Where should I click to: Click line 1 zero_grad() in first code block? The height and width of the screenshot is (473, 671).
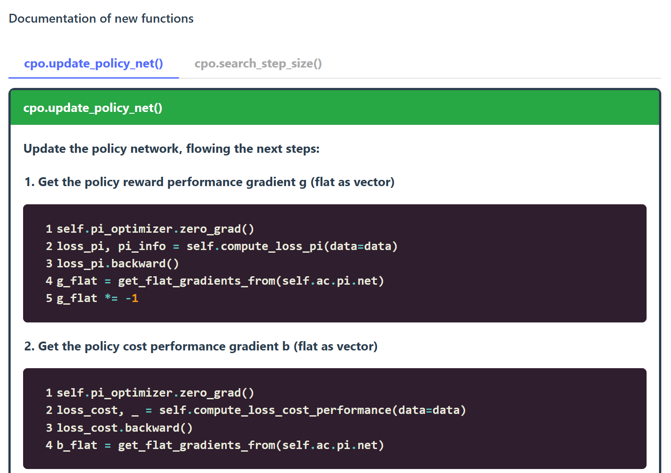(155, 229)
